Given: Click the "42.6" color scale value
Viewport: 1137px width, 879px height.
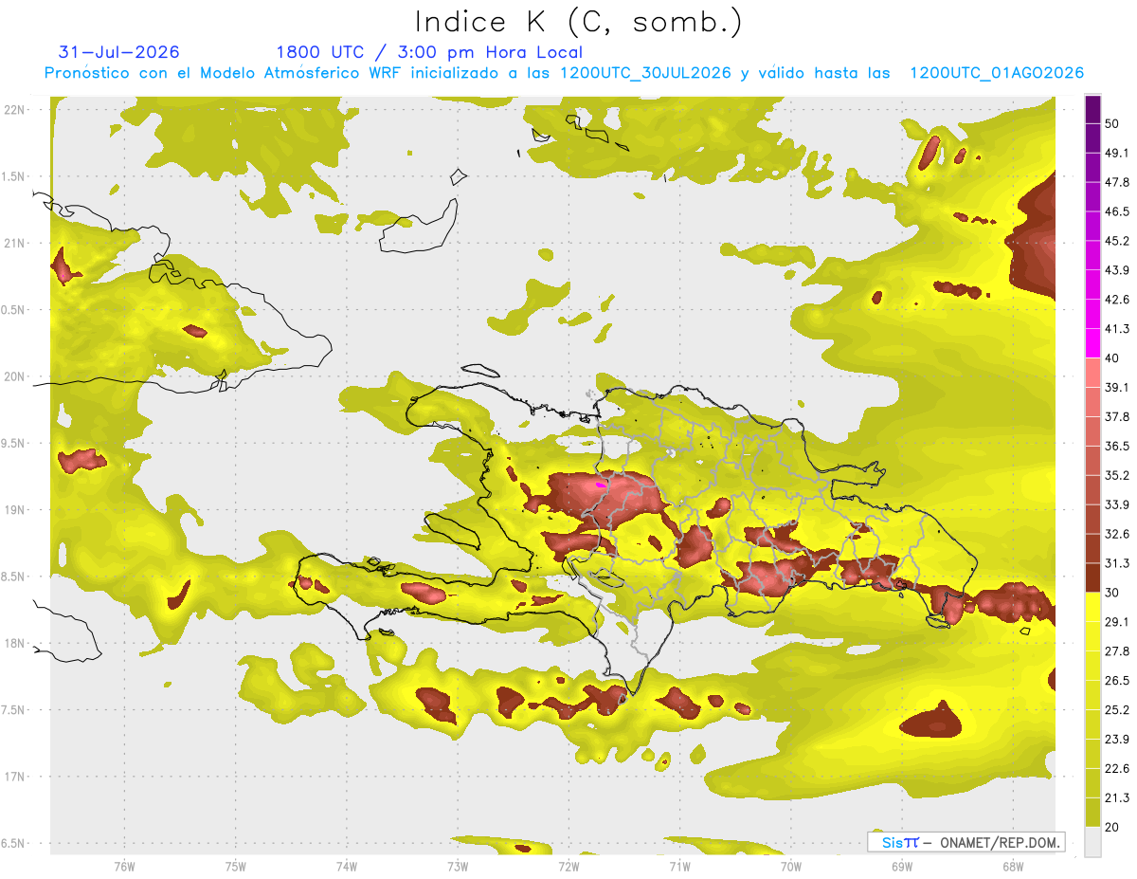Looking at the screenshot, I should [1116, 300].
